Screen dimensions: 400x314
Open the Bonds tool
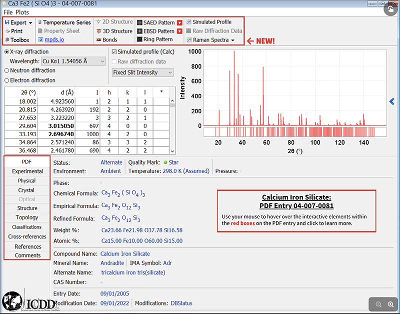(x=109, y=40)
